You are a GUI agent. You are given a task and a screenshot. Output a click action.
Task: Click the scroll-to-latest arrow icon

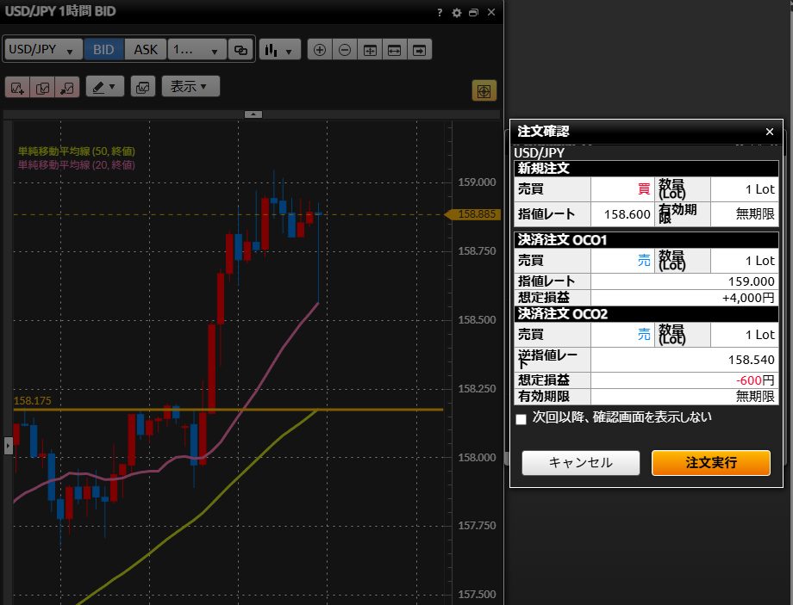pos(419,50)
